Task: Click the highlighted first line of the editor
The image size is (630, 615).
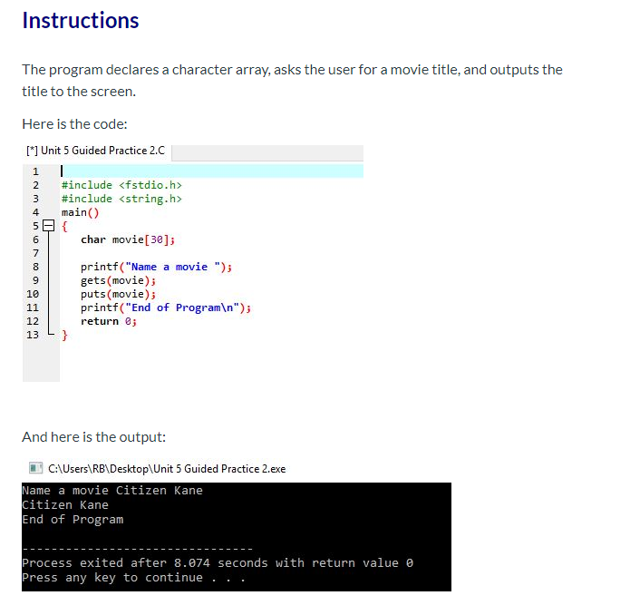Action: pos(212,171)
